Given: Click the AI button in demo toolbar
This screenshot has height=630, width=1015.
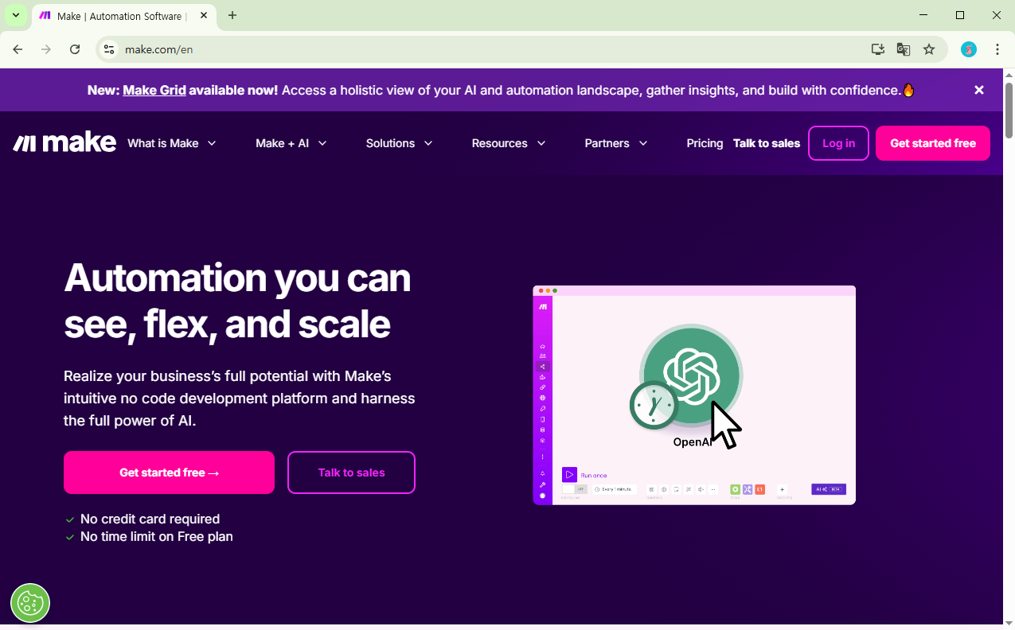Looking at the screenshot, I should pyautogui.click(x=828, y=489).
